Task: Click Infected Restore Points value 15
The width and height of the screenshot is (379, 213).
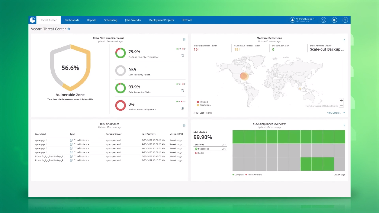Action: [x=196, y=49]
